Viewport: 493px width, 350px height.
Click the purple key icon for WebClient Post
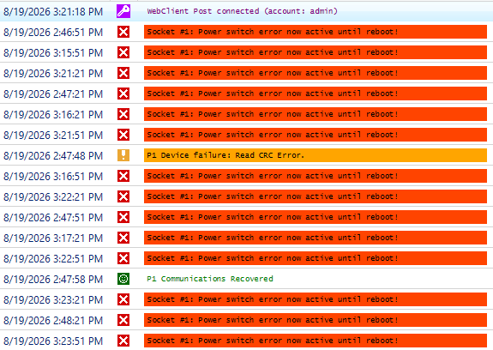[x=123, y=11]
